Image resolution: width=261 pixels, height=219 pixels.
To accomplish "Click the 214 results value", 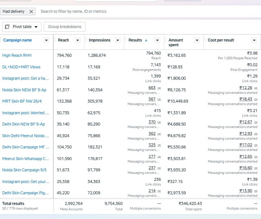I will pos(152,191).
